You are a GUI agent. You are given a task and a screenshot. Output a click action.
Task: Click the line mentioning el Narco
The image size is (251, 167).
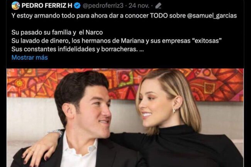point(57,32)
